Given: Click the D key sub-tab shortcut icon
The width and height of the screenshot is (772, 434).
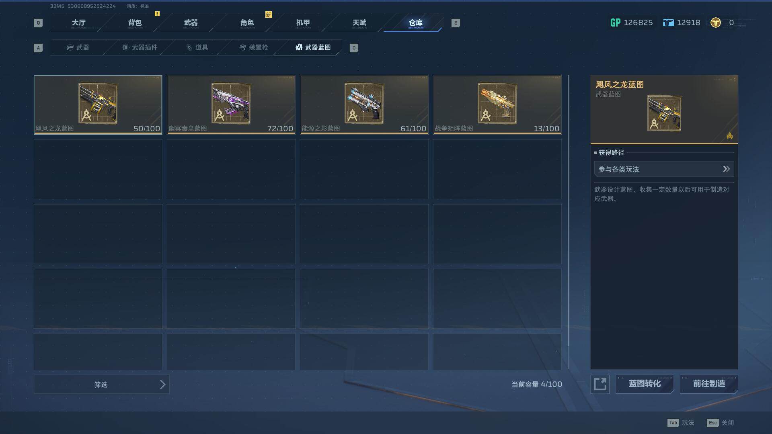Looking at the screenshot, I should click(354, 48).
